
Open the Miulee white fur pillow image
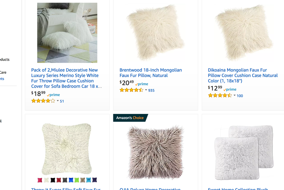[x=67, y=33]
